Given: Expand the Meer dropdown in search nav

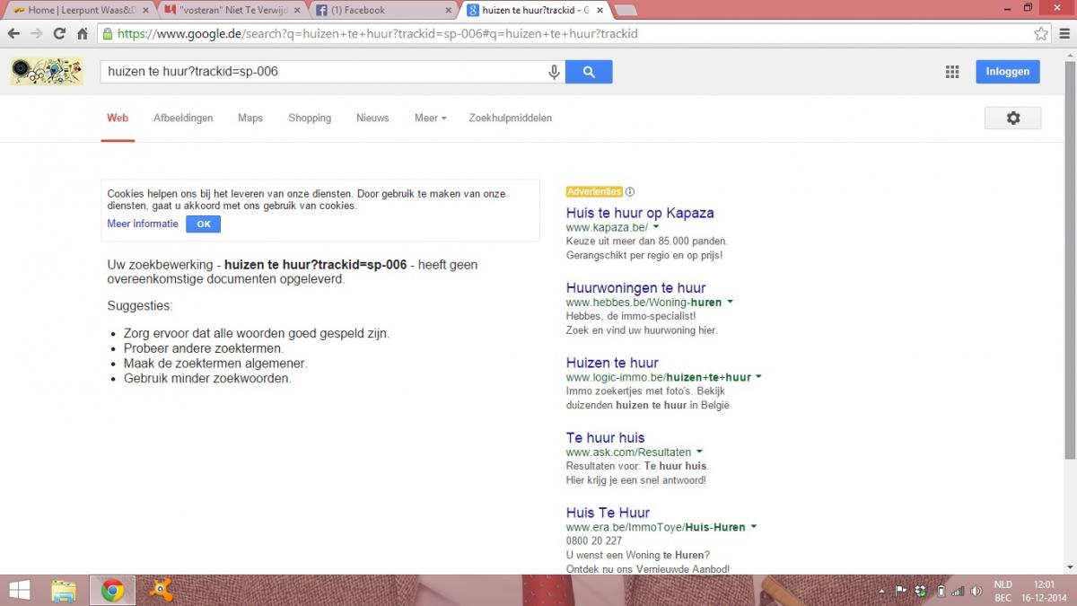Looking at the screenshot, I should click(x=430, y=118).
